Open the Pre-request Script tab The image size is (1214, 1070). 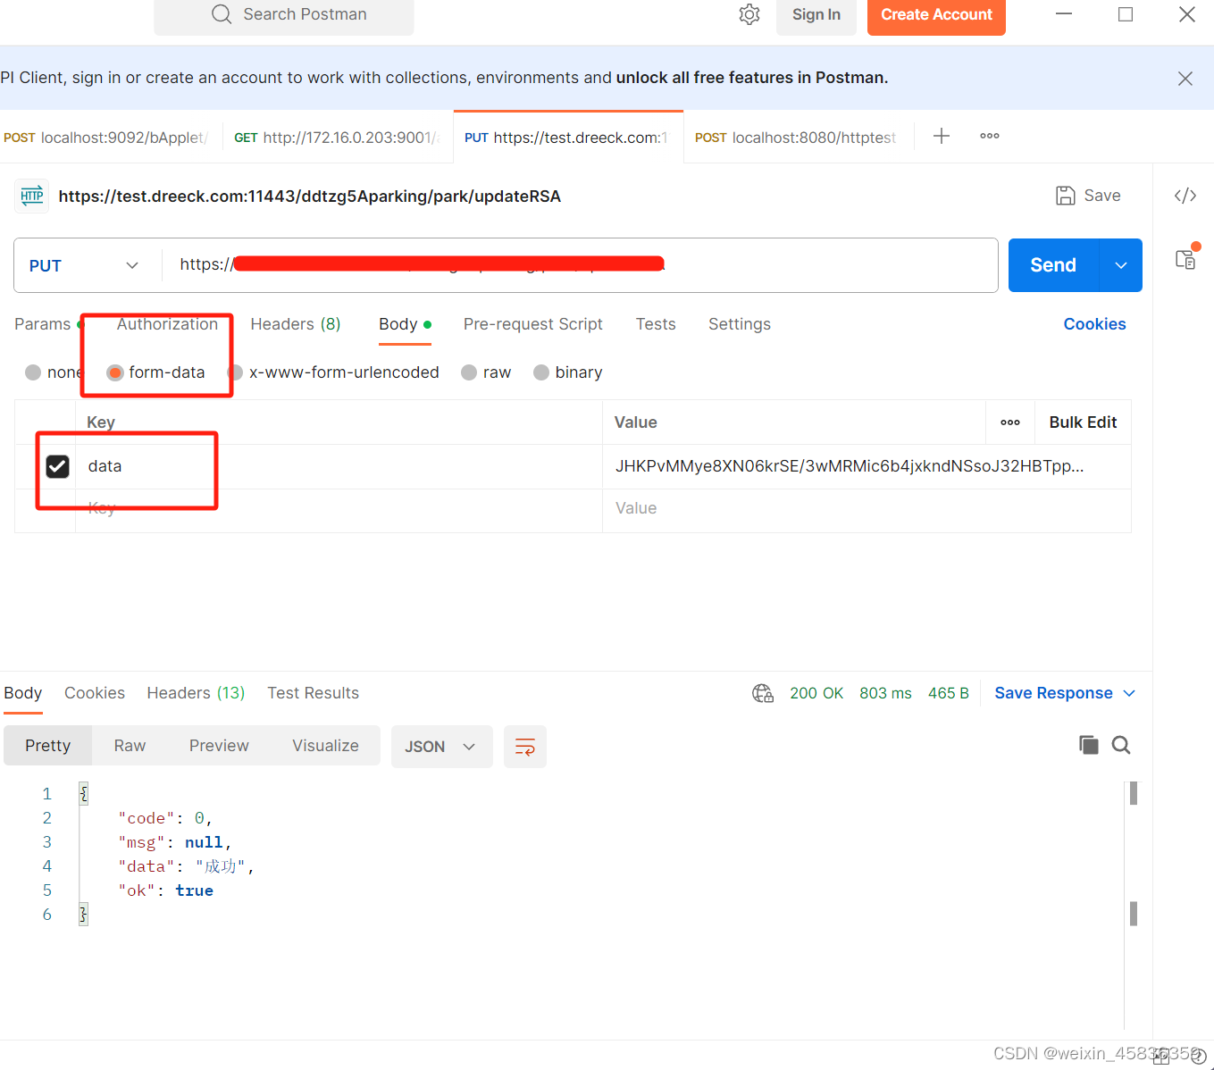(x=533, y=324)
